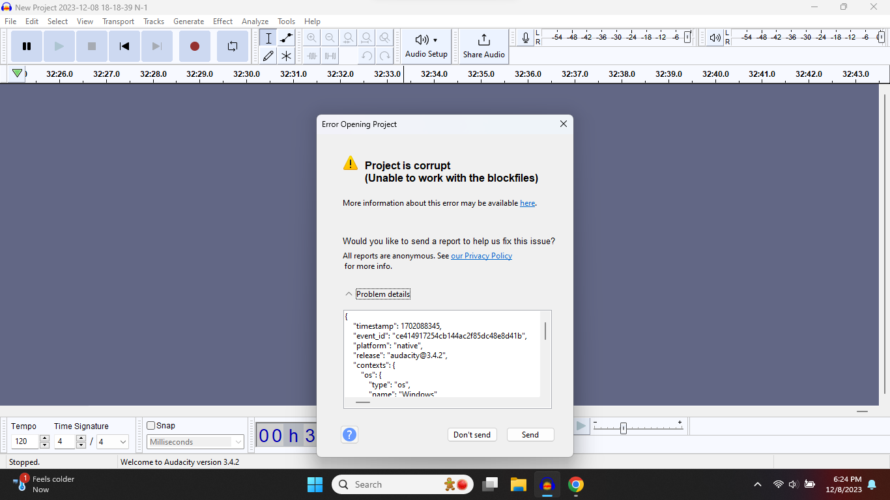Open the Edit menu

coord(32,21)
